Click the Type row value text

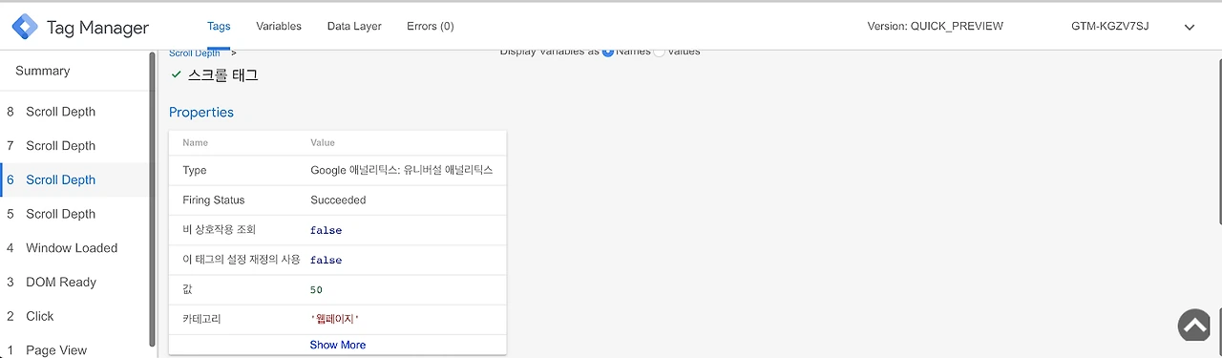tap(402, 170)
